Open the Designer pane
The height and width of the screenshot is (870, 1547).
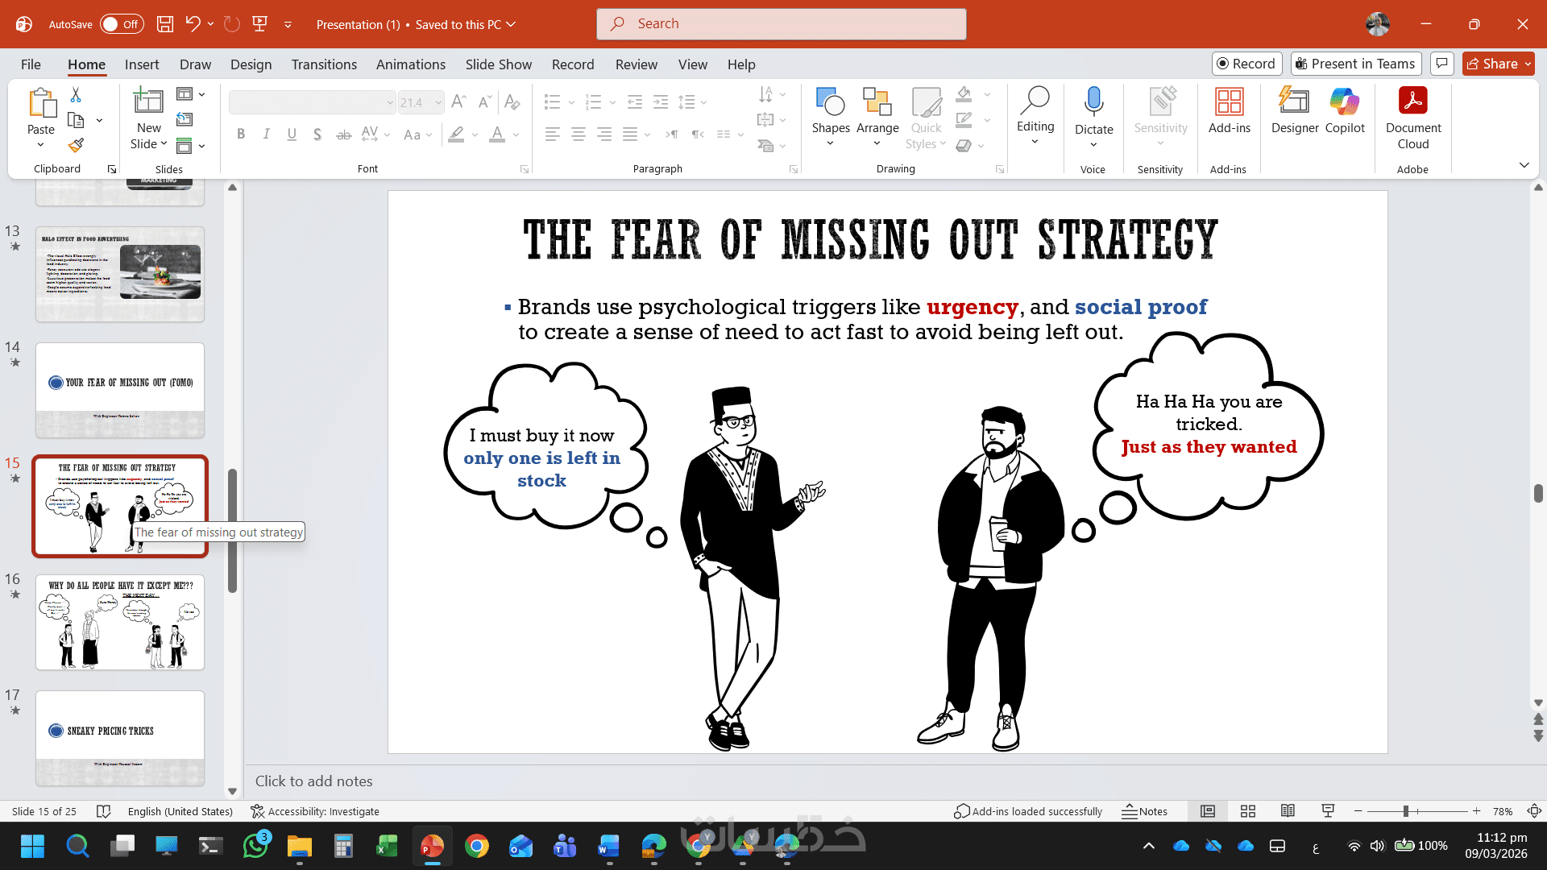tap(1294, 110)
